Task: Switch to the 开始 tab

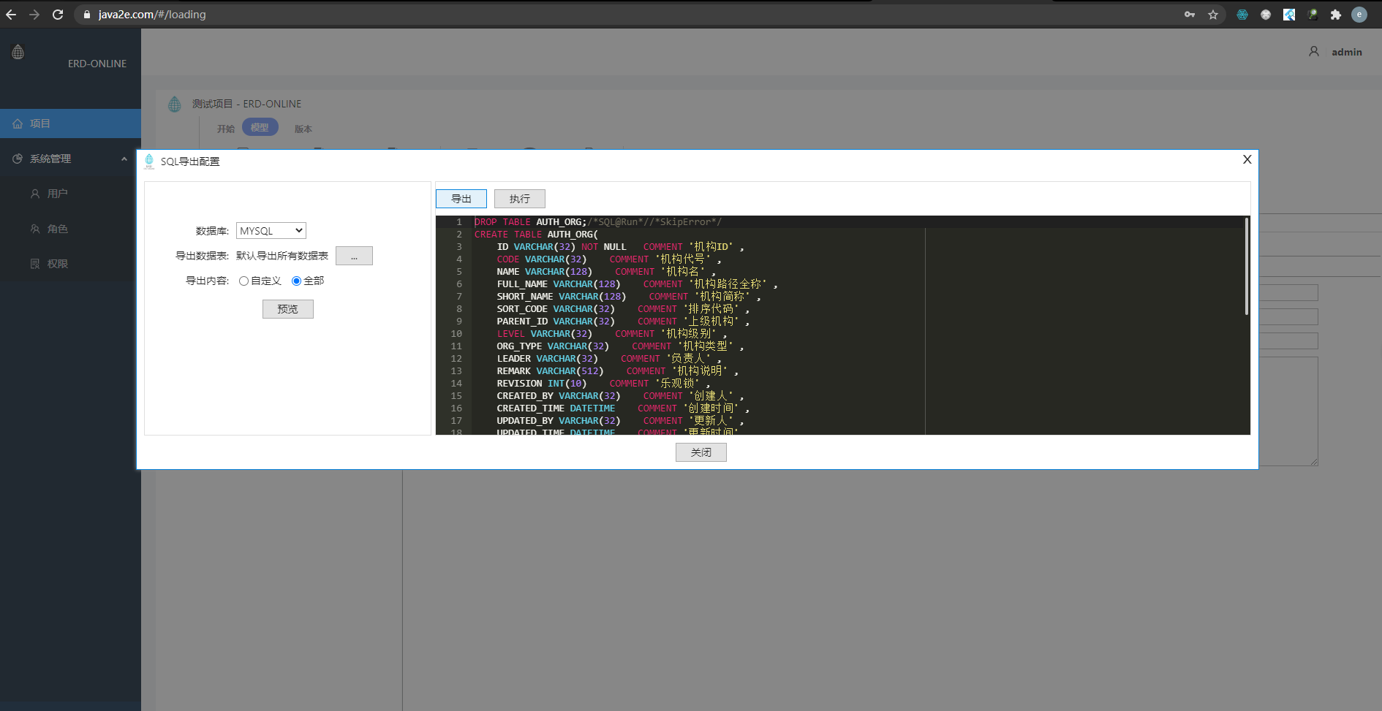Action: pyautogui.click(x=226, y=129)
